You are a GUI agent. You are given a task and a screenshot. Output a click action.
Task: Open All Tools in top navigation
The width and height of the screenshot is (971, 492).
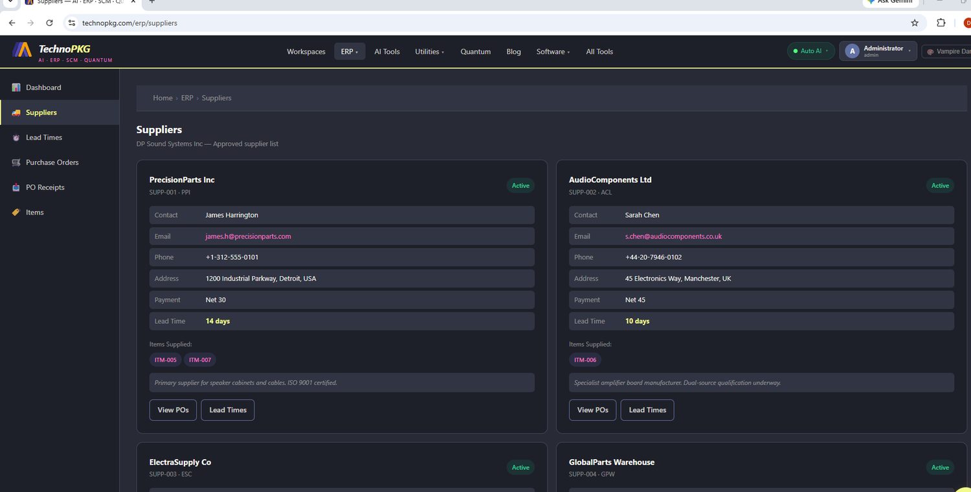599,52
